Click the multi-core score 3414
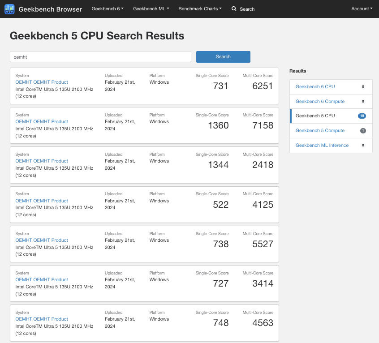 [263, 283]
